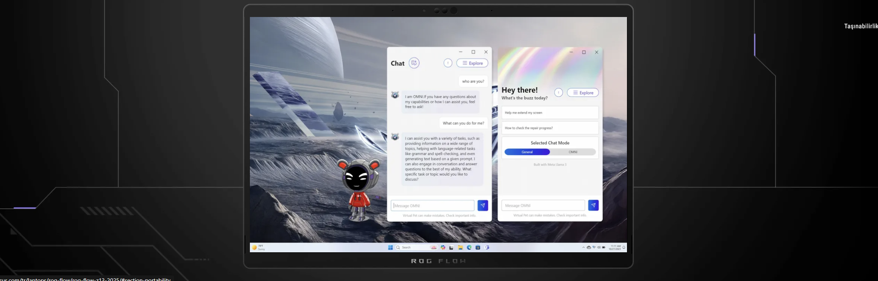Viewport: 878px width, 281px height.
Task: Switch chat mode to General
Action: (x=527, y=152)
